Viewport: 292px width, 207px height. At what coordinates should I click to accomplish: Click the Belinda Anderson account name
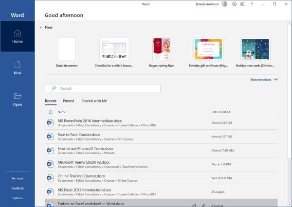click(207, 4)
